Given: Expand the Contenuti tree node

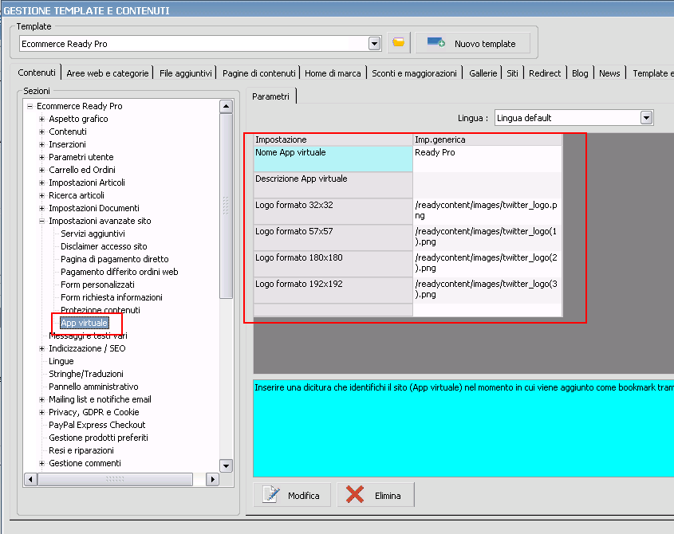Looking at the screenshot, I should click(41, 132).
